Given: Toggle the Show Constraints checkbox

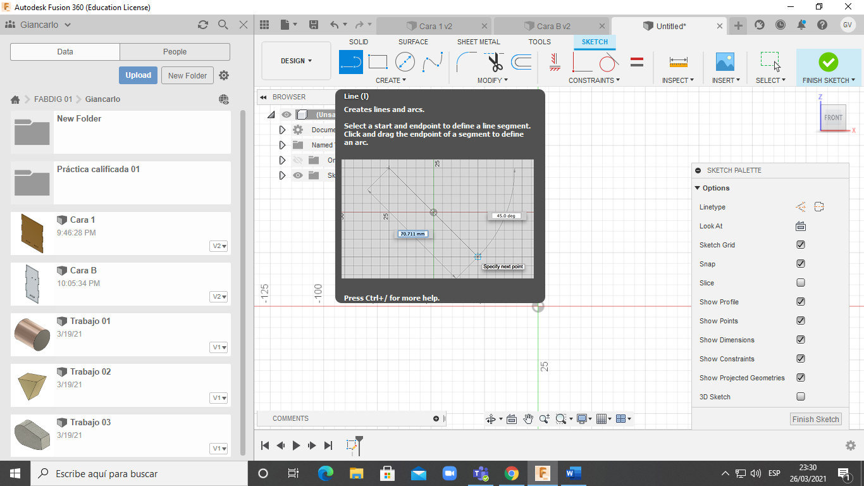Looking at the screenshot, I should click(x=801, y=359).
